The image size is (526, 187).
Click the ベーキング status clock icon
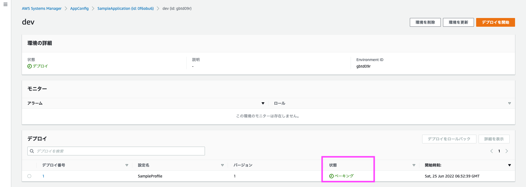pyautogui.click(x=331, y=176)
